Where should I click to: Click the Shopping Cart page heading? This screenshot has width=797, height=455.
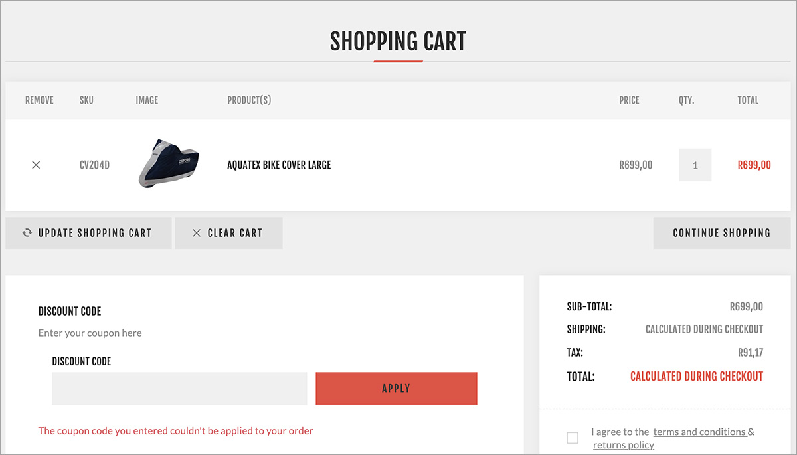398,41
